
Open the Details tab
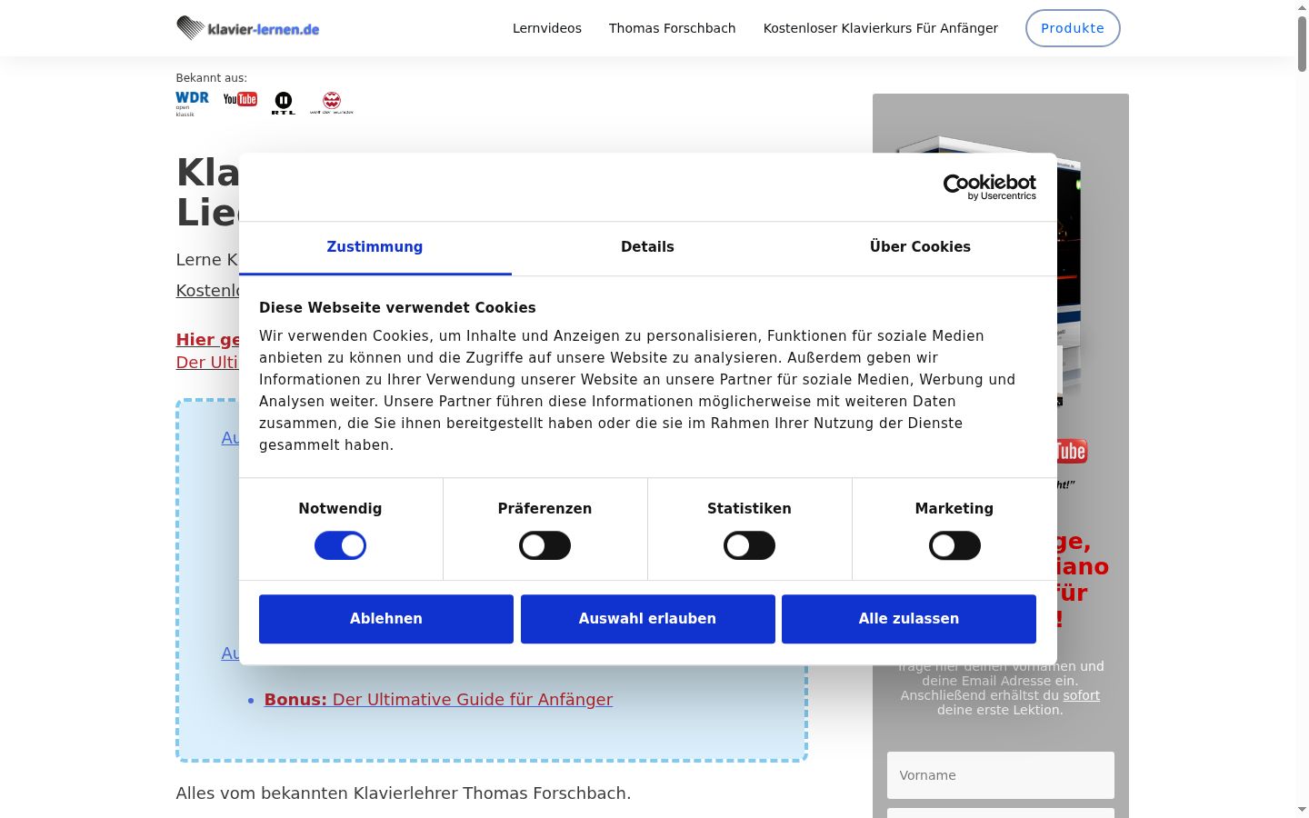click(x=647, y=247)
